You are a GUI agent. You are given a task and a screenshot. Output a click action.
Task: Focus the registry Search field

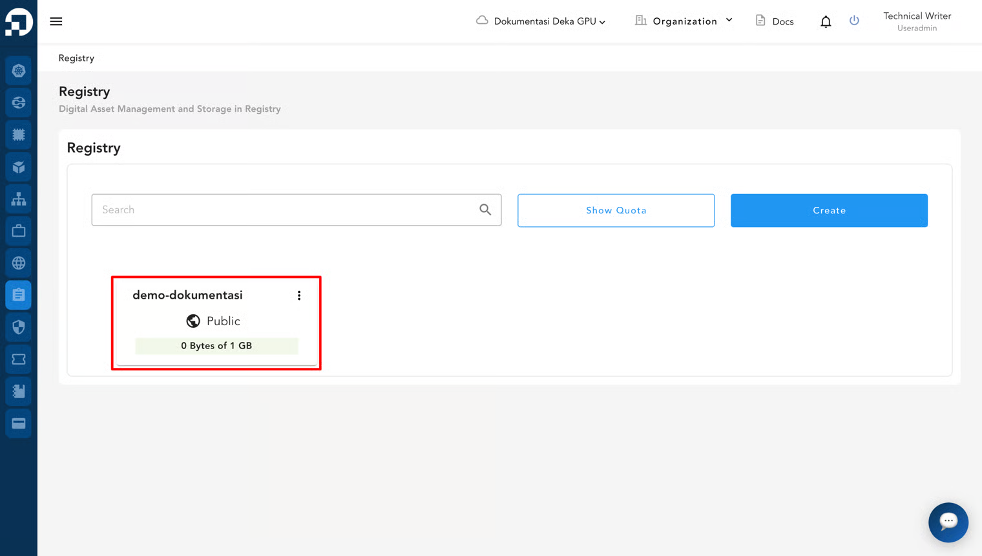(x=297, y=209)
